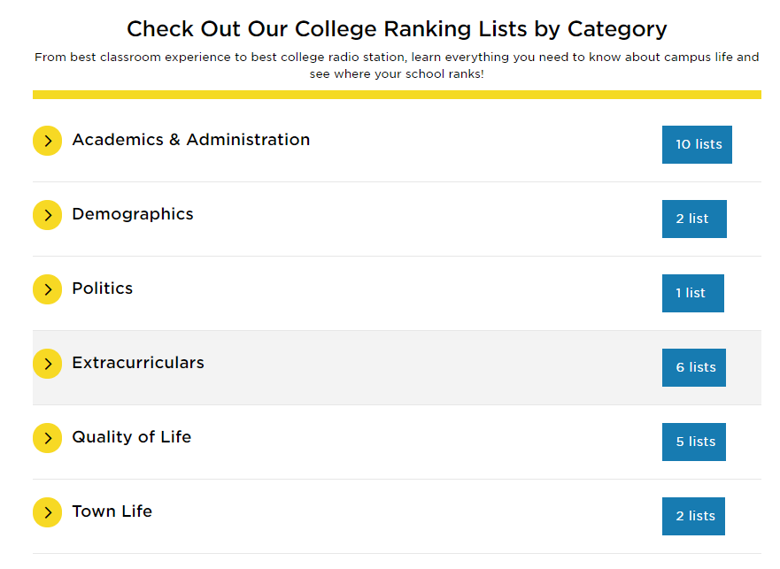This screenshot has height=569, width=780.
Task: Click the College Ranking Lists by Category heading
Action: coord(397,29)
